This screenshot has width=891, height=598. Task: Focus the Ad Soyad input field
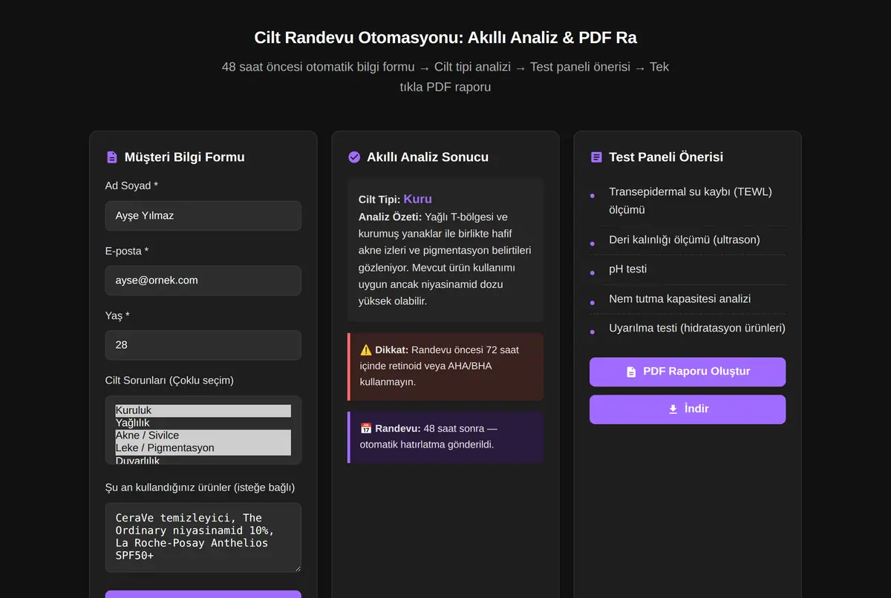203,216
